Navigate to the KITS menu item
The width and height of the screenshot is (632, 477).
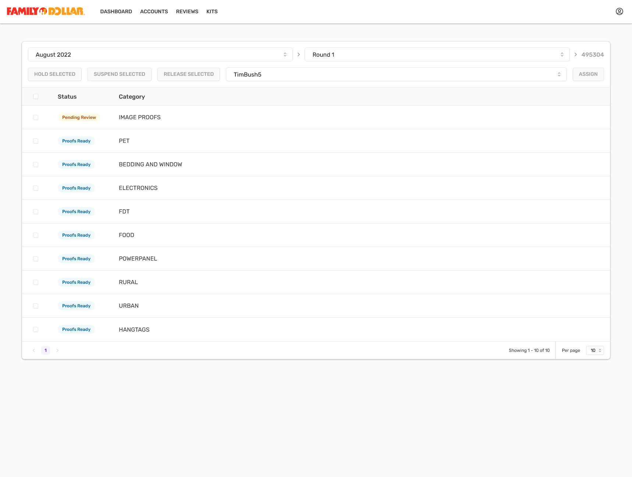coord(212,11)
